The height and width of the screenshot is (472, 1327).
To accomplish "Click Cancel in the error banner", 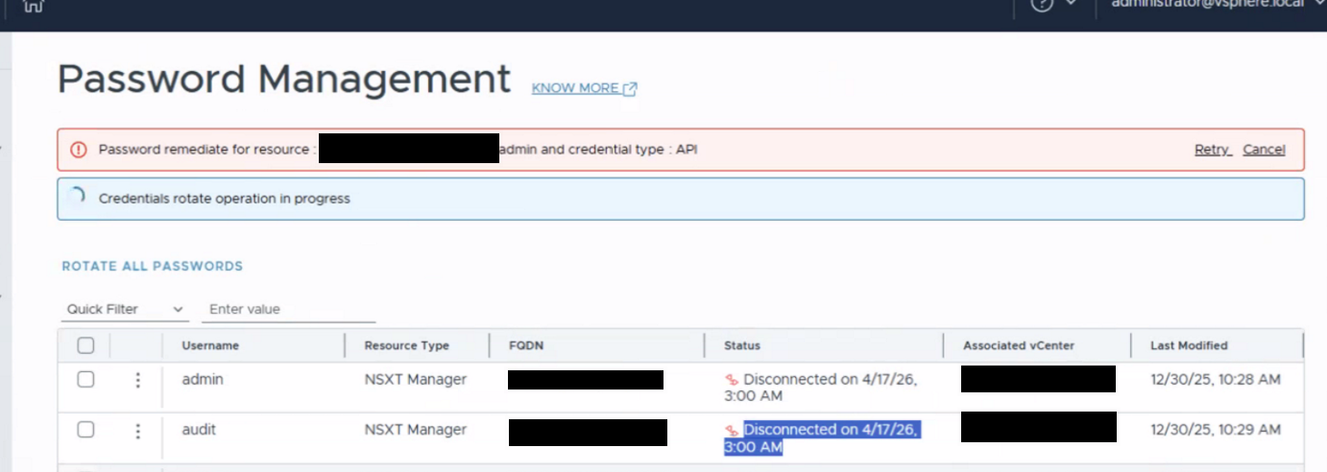I will click(x=1264, y=150).
